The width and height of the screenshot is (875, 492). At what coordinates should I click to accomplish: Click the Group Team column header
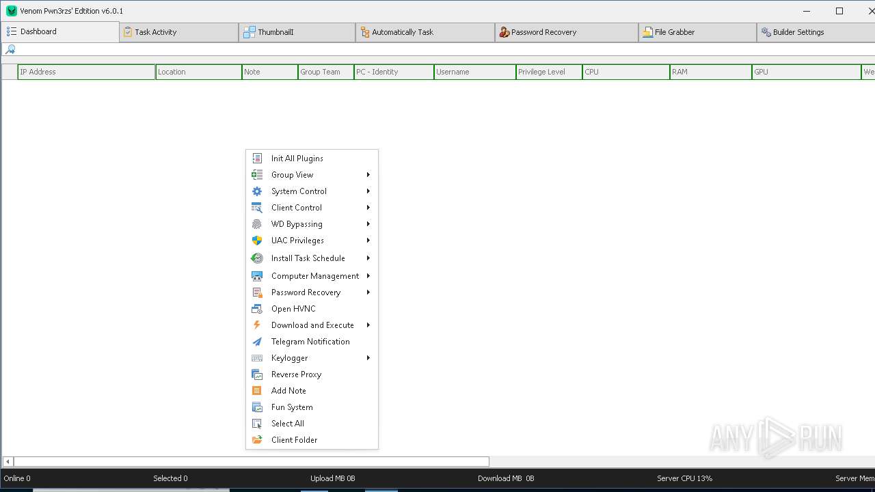click(325, 72)
